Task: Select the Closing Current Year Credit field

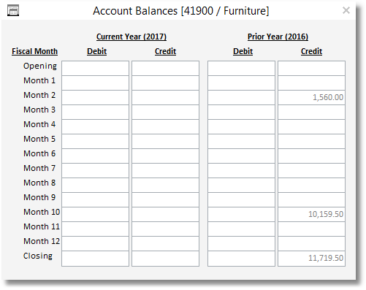Action: pos(165,259)
